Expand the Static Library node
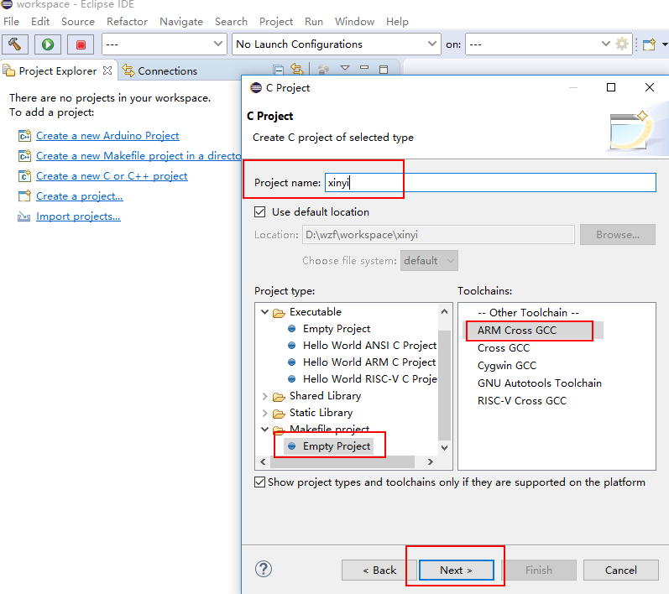Screen dimensions: 669x594 [x=265, y=413]
